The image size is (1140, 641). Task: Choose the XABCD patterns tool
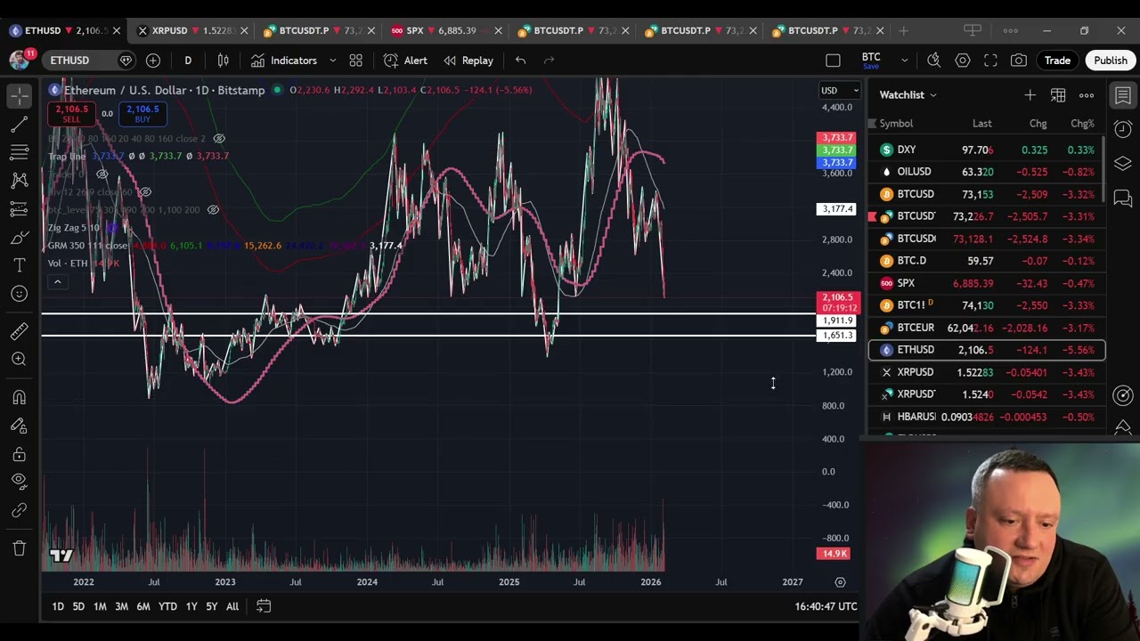point(20,180)
